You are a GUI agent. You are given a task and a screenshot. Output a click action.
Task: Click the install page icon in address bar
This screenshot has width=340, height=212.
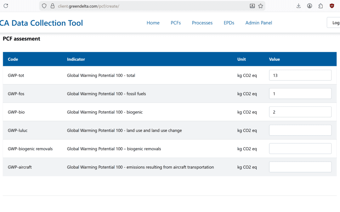tap(252, 6)
